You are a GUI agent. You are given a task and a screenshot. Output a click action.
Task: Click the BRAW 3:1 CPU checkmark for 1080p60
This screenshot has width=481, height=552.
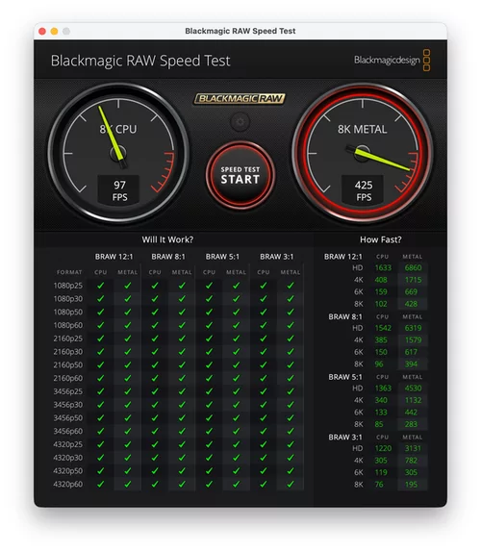click(264, 325)
